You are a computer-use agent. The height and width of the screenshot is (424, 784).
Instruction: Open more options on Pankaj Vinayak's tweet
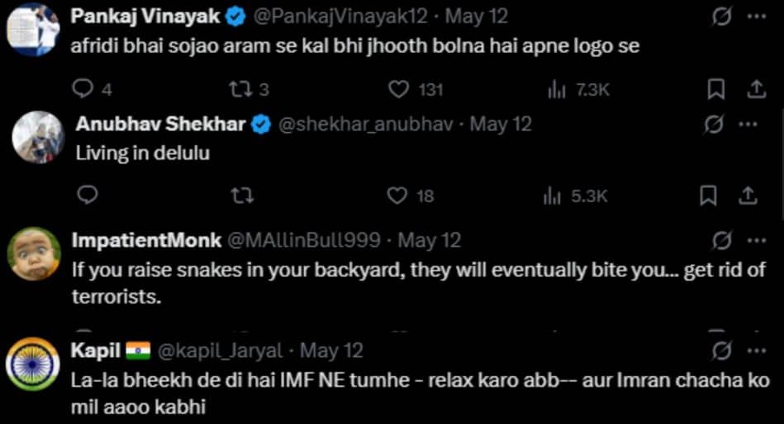tap(757, 16)
